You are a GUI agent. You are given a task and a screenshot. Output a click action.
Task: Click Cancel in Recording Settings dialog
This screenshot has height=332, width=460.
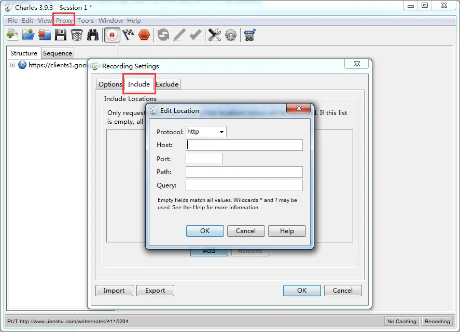pyautogui.click(x=343, y=291)
